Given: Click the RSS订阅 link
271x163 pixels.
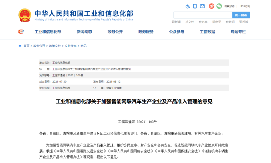Looking at the screenshot, I should (245, 6).
